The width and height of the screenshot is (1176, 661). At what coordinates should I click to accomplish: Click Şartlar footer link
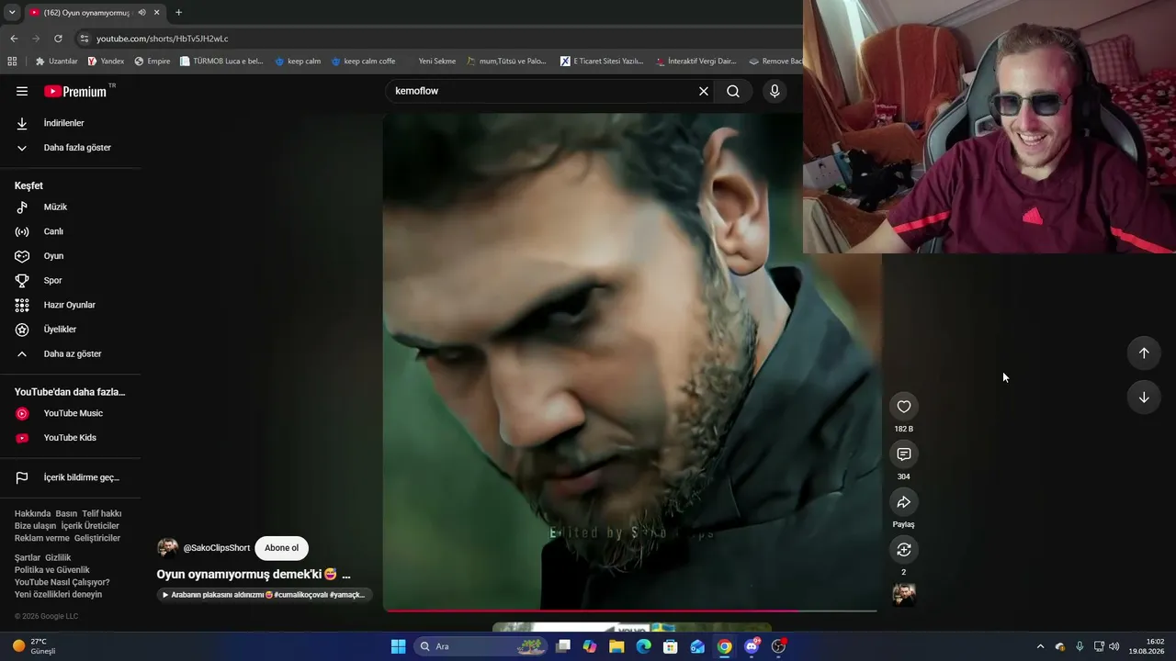click(x=28, y=558)
